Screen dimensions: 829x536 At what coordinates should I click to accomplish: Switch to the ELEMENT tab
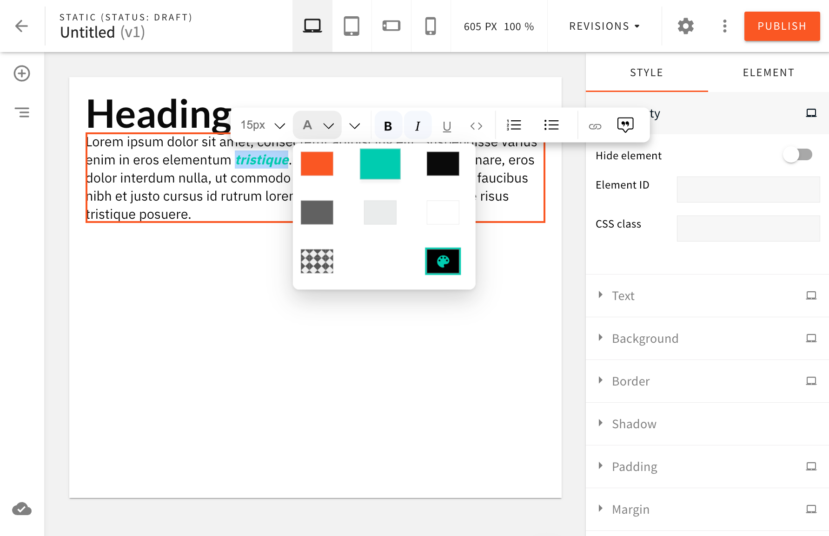point(768,72)
